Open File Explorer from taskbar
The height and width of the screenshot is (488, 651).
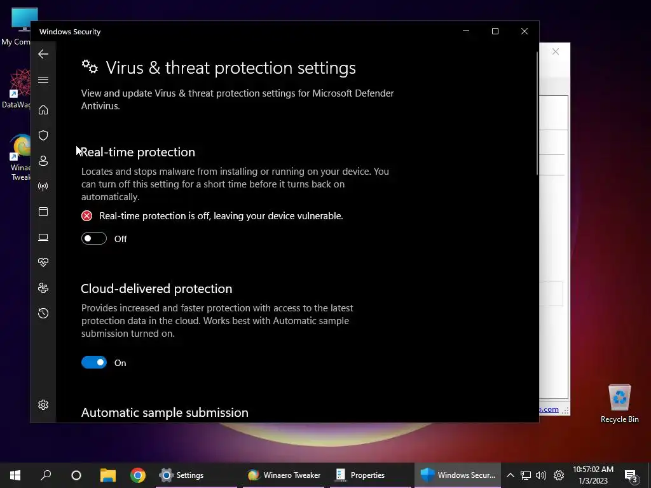point(107,475)
